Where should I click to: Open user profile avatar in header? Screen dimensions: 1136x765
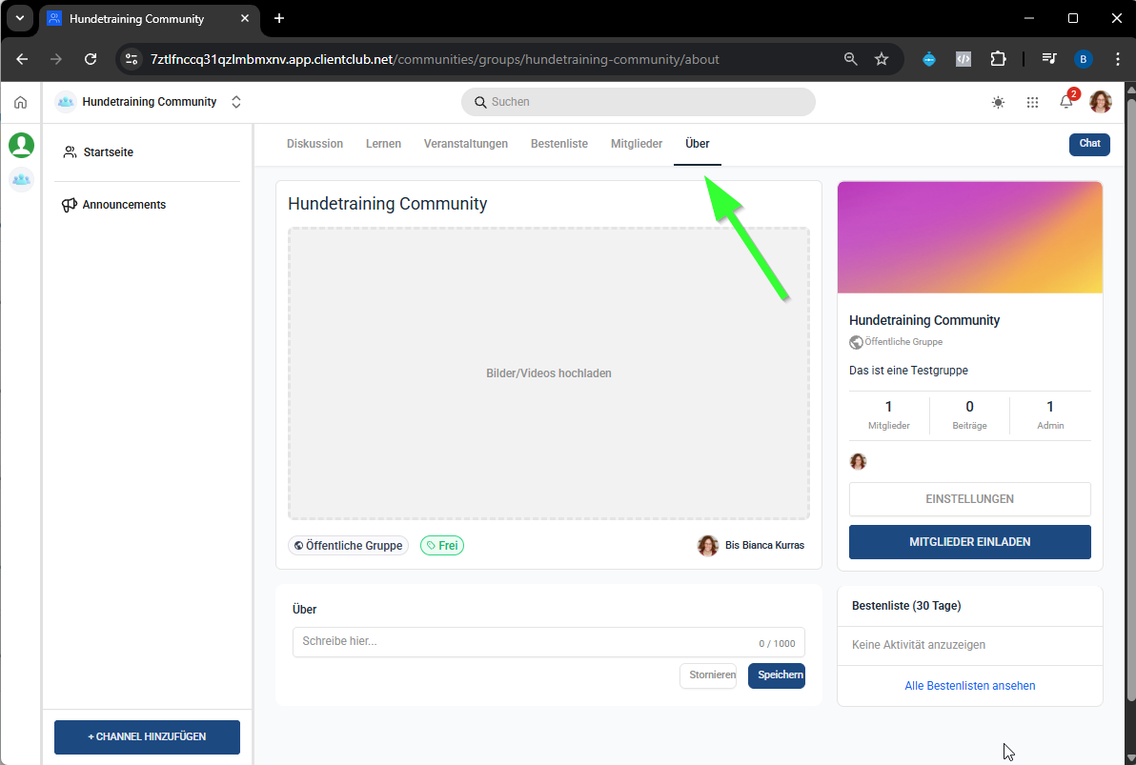tap(1101, 102)
